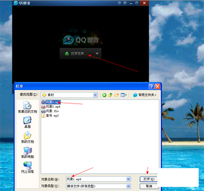Expand the arrow beside 打开文件 button
Image resolution: width=204 pixels, height=191 pixels.
[x=97, y=54]
